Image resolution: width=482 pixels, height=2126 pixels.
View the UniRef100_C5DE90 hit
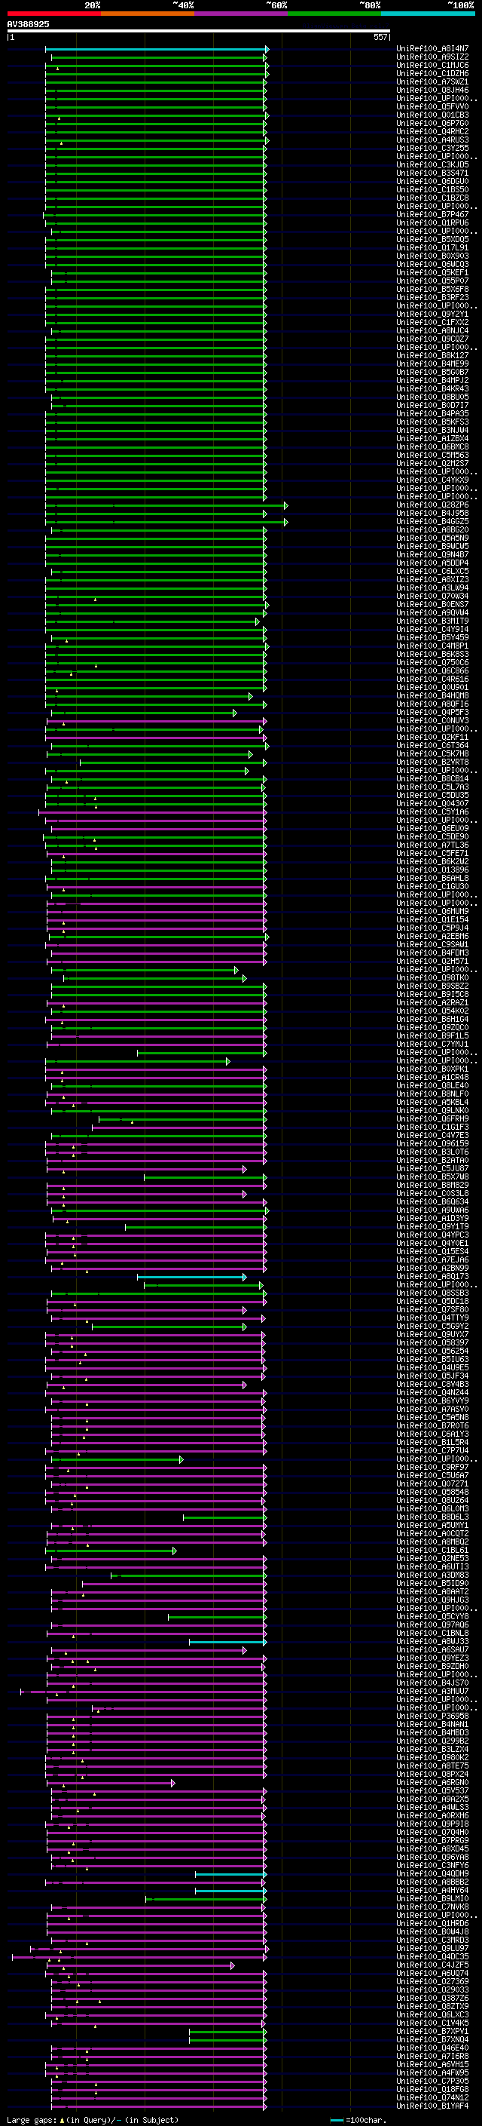coord(432,837)
